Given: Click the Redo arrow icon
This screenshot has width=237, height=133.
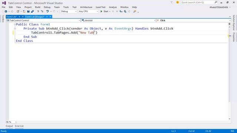Looking at the screenshot, I should click(54, 11).
